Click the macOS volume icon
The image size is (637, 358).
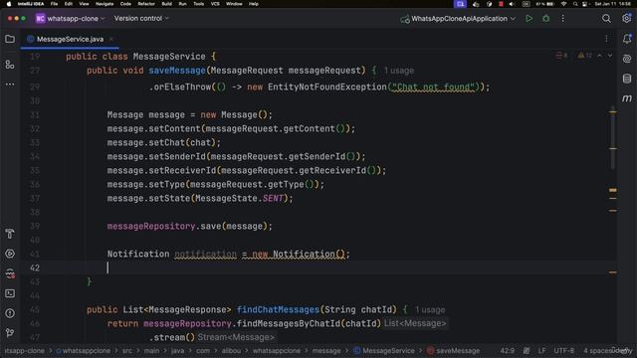click(x=512, y=4)
